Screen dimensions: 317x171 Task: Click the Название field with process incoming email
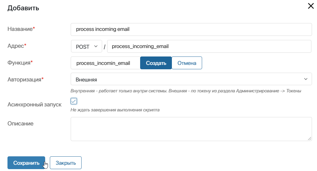click(x=191, y=29)
